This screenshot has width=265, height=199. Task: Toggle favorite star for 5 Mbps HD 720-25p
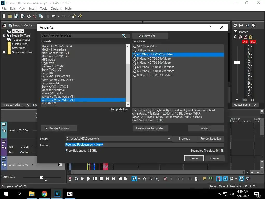click(x=135, y=59)
